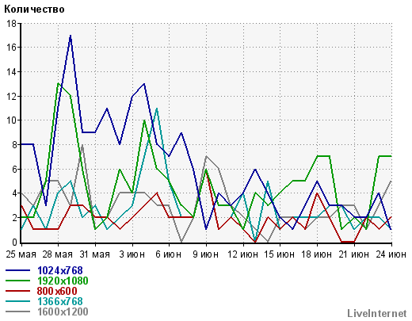Click the '28 мая' date label
The image size is (412, 321).
pyautogui.click(x=58, y=254)
